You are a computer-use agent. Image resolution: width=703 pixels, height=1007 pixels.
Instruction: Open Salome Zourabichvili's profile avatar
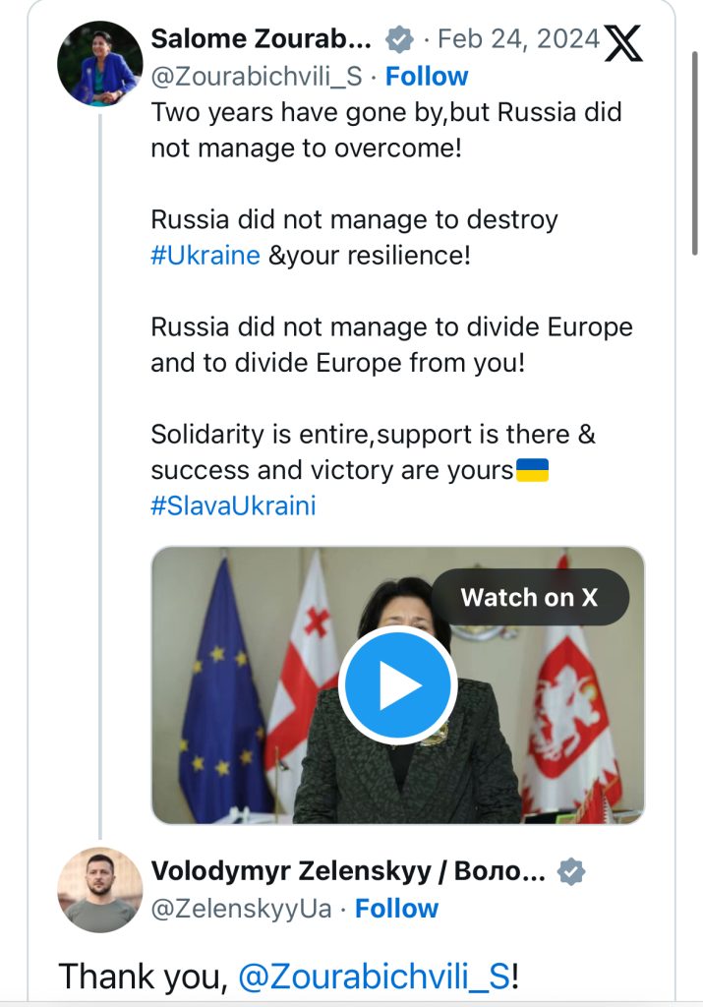click(x=100, y=63)
